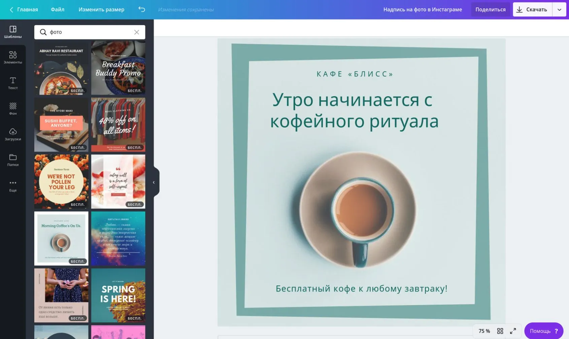
Task: Select the Текст tool in sidebar
Action: pyautogui.click(x=13, y=83)
